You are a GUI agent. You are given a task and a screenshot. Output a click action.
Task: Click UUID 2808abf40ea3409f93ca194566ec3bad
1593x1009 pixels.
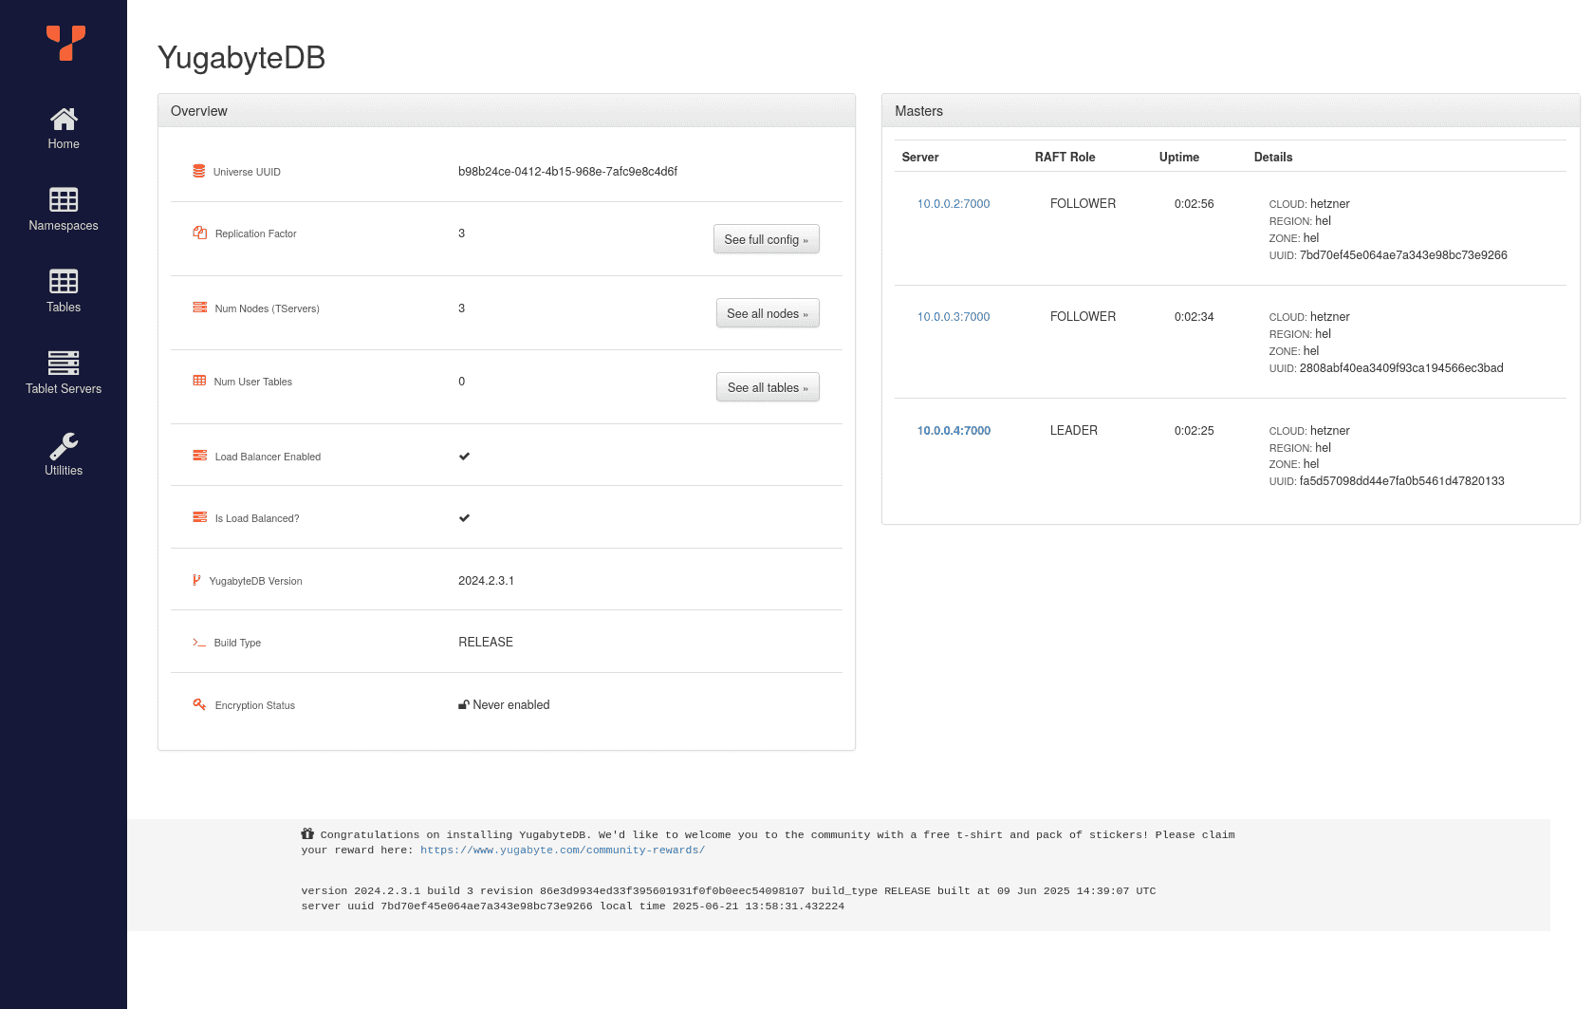point(1401,368)
